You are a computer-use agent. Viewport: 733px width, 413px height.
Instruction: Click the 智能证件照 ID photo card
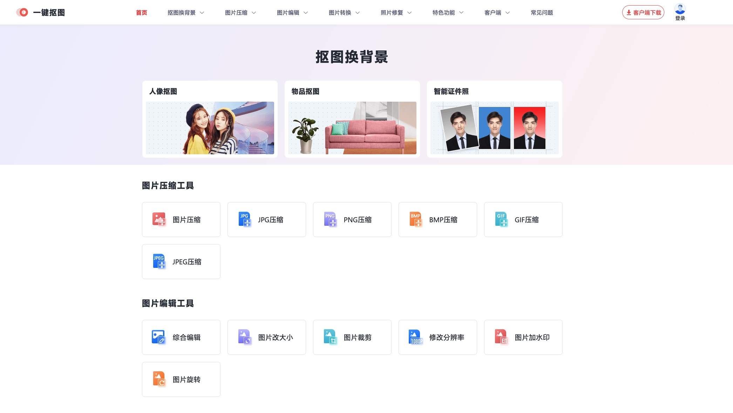click(x=494, y=119)
